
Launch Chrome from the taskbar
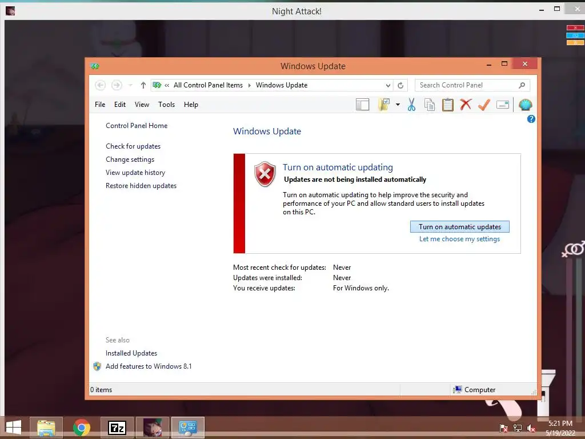[82, 428]
